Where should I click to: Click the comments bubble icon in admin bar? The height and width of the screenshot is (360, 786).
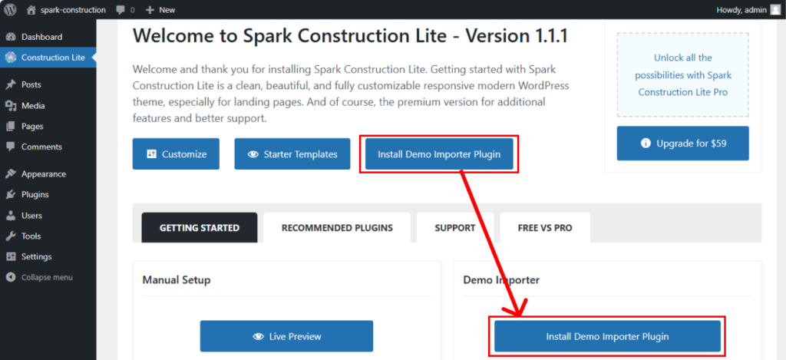coord(121,10)
